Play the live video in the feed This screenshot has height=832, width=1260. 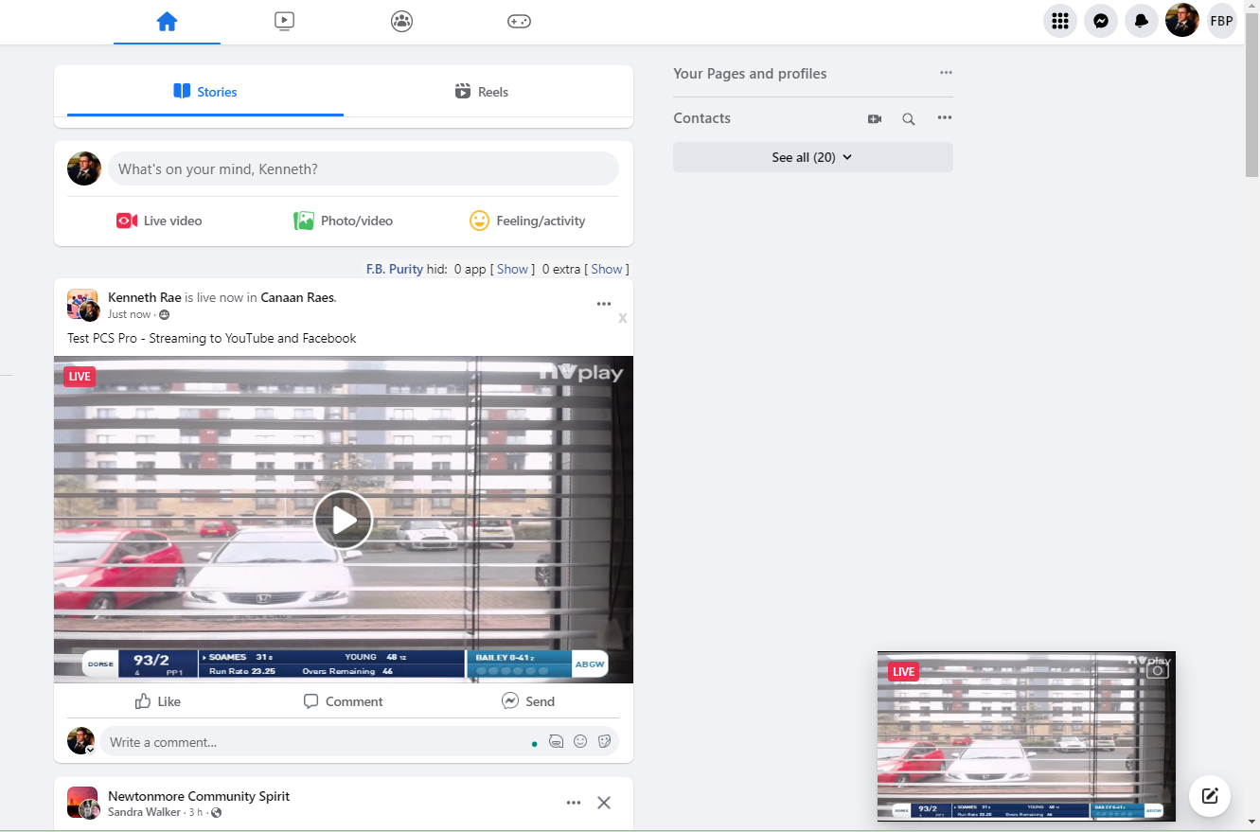click(343, 520)
